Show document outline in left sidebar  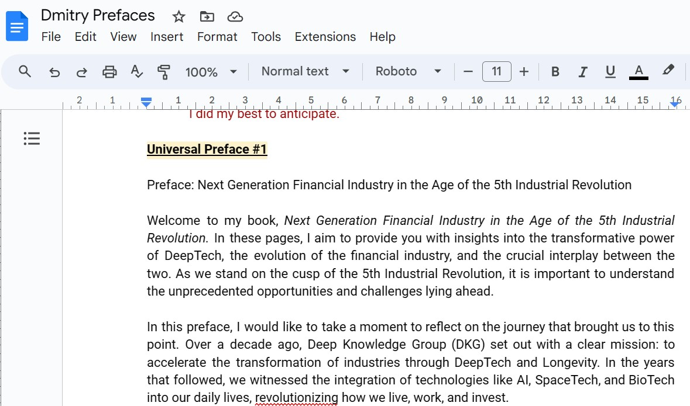click(32, 138)
